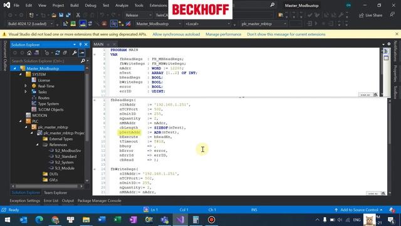
Task: Collapse the fbWriteRegs code fold marker
Action: (95, 169)
